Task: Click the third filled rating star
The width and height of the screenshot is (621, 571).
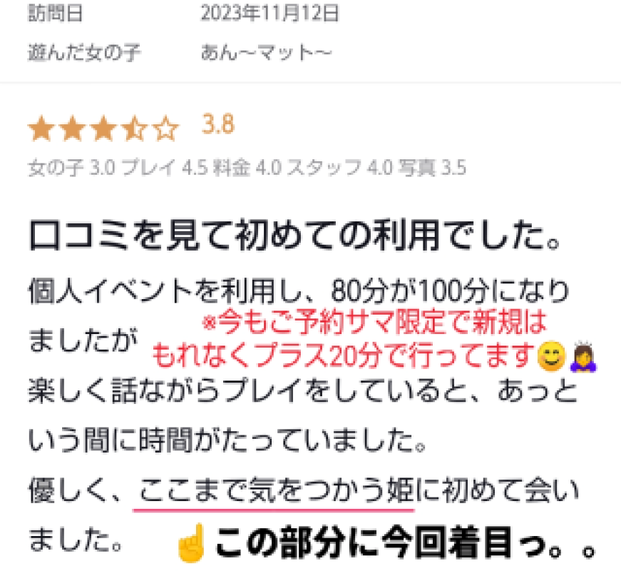Action: 104,128
